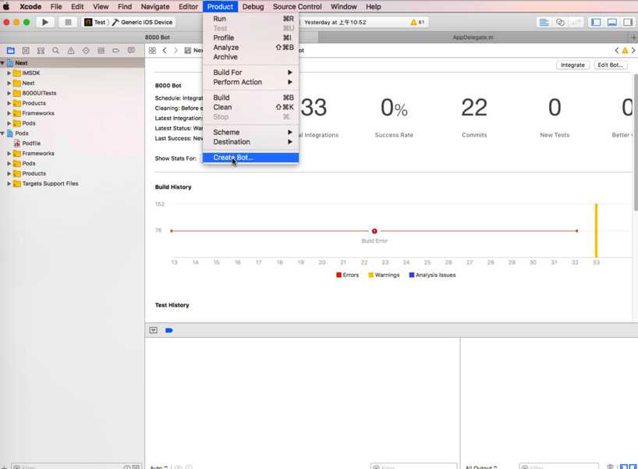This screenshot has height=469, width=638.
Task: Open the Debug navigator icon
Action: tap(101, 51)
